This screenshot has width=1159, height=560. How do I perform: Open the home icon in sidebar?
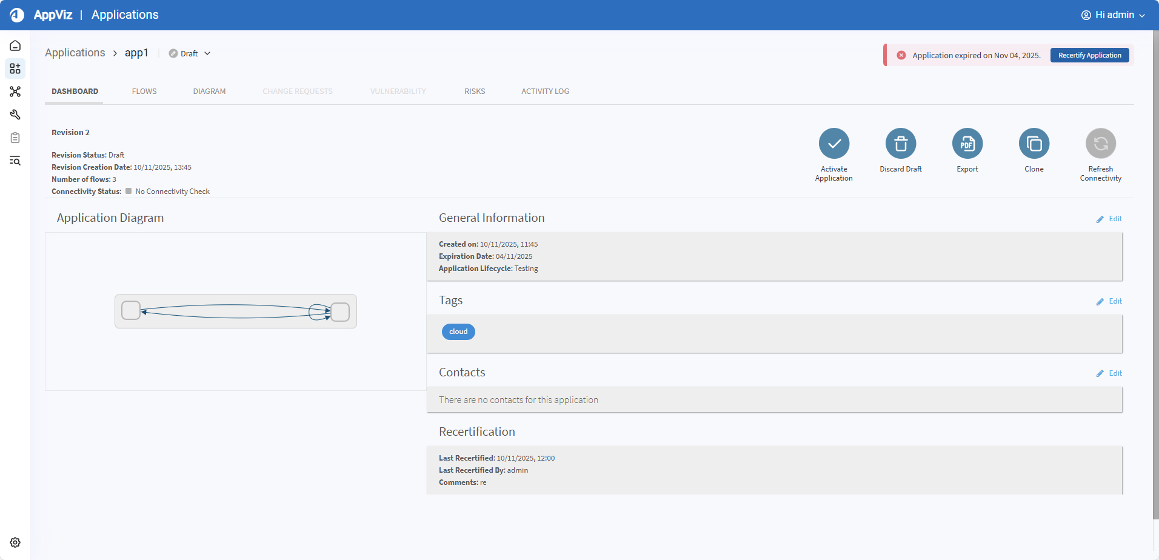pyautogui.click(x=15, y=45)
